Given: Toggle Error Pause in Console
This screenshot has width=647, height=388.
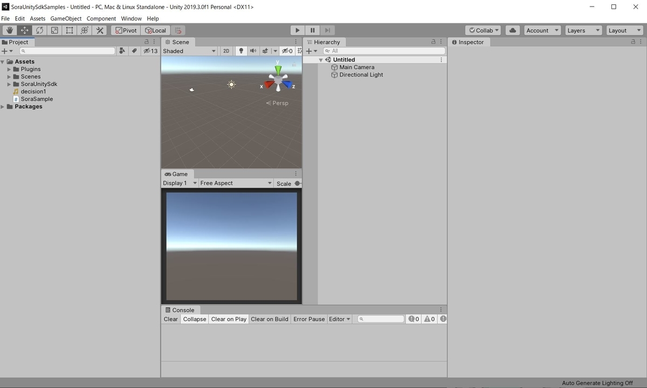Looking at the screenshot, I should 309,319.
